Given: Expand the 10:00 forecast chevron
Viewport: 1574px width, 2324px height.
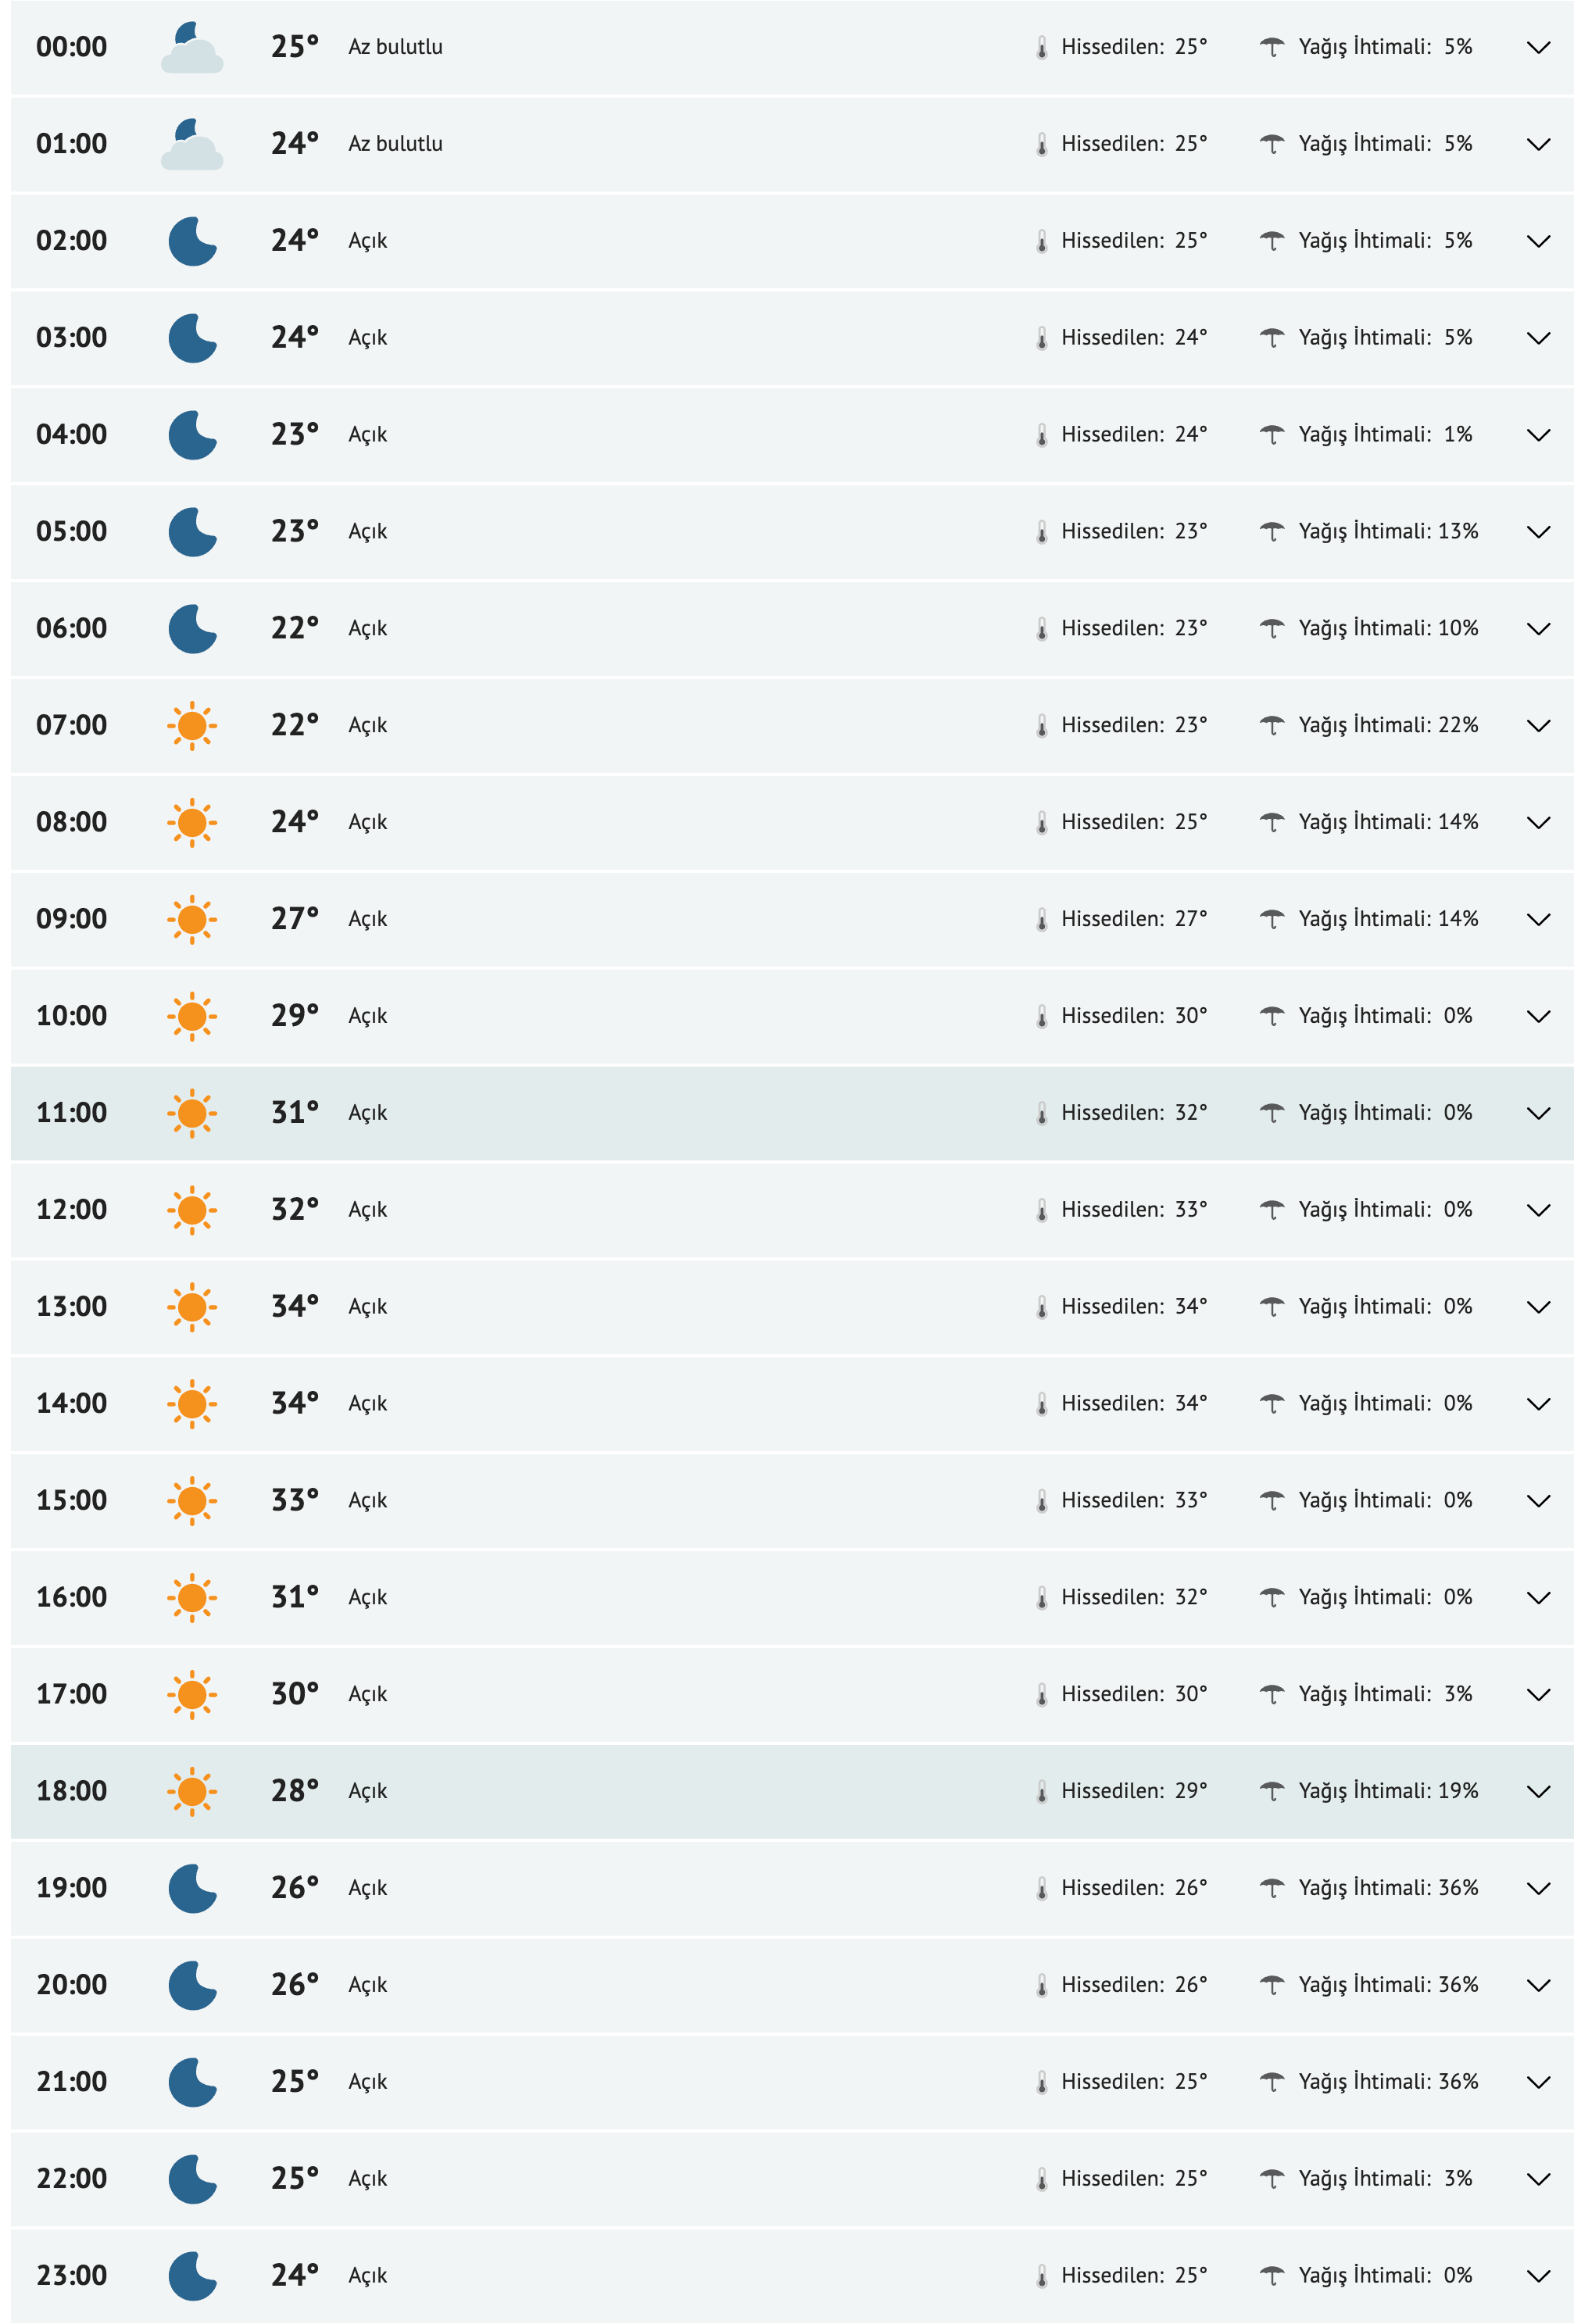Looking at the screenshot, I should (x=1538, y=1016).
